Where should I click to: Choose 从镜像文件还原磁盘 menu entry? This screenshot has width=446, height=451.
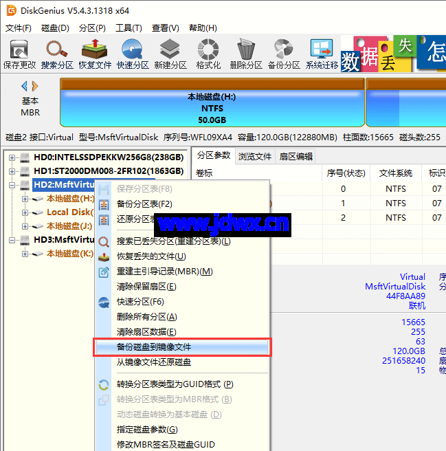point(182,362)
